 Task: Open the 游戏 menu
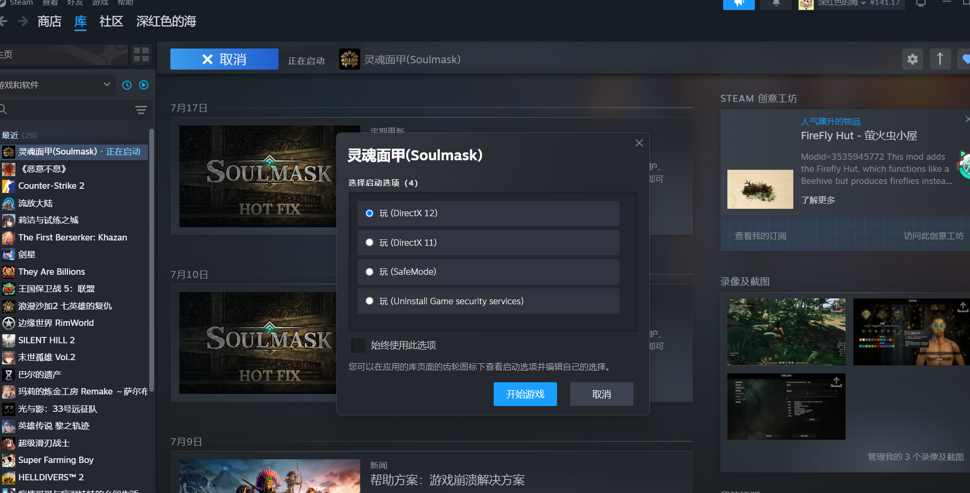pyautogui.click(x=100, y=3)
